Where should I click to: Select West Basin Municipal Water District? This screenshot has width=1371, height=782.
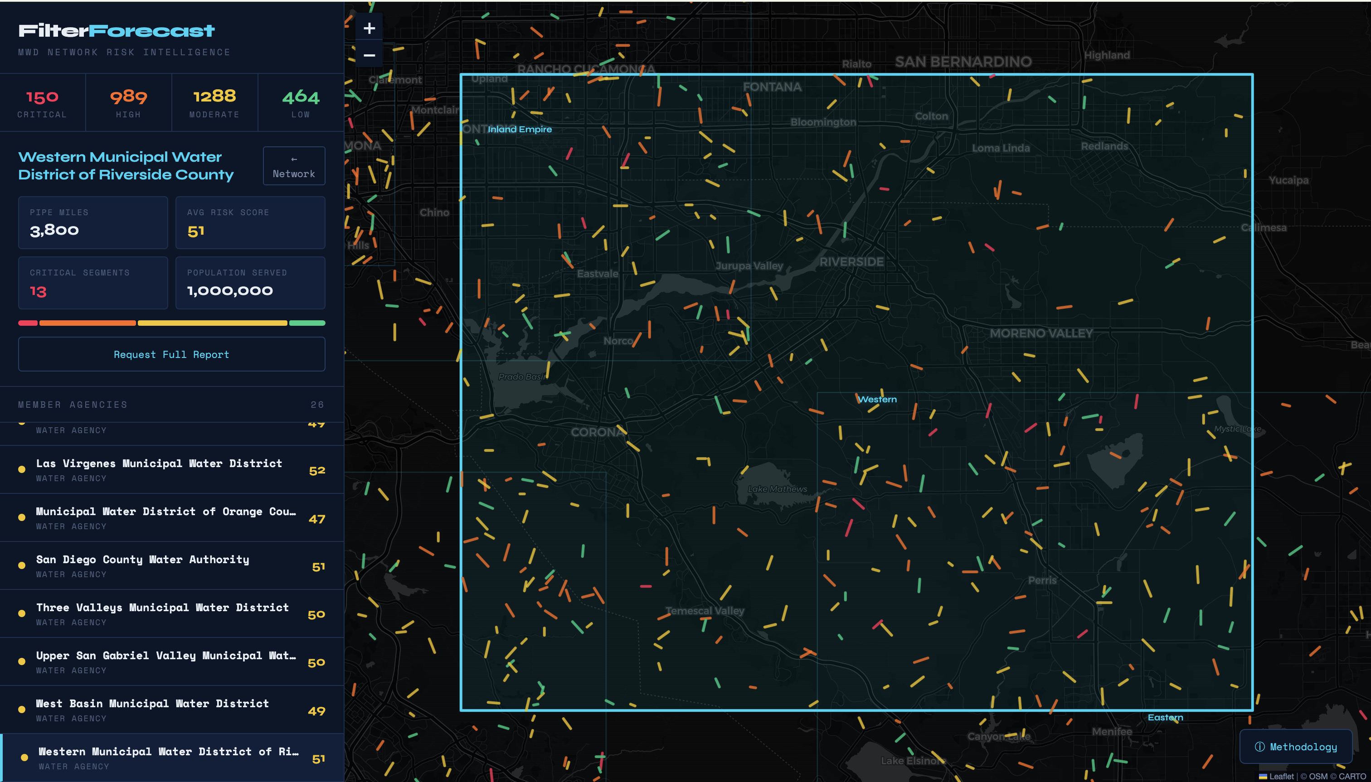tap(171, 710)
